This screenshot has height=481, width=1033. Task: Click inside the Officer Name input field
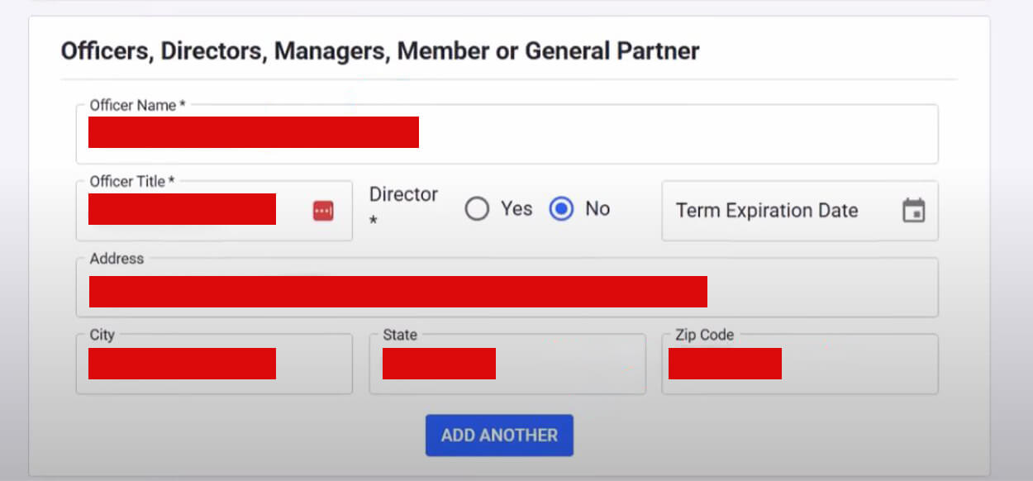(x=496, y=134)
